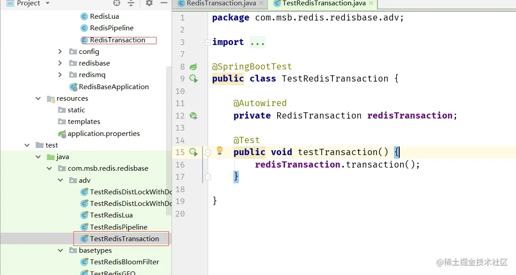Collapse the resources folder
Screen dimensions: 516x275
click(x=38, y=99)
